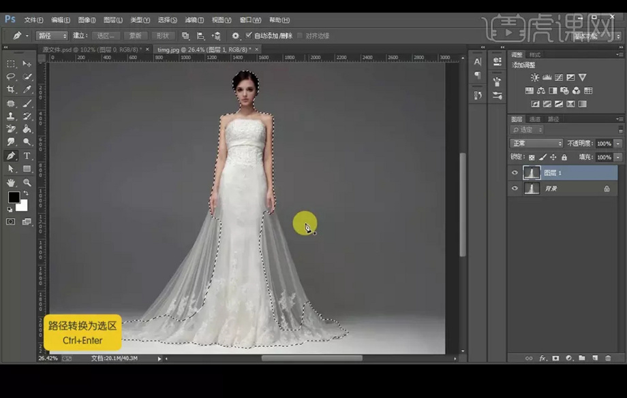Image resolution: width=627 pixels, height=398 pixels.
Task: Select the Eyedropper tool
Action: [27, 89]
